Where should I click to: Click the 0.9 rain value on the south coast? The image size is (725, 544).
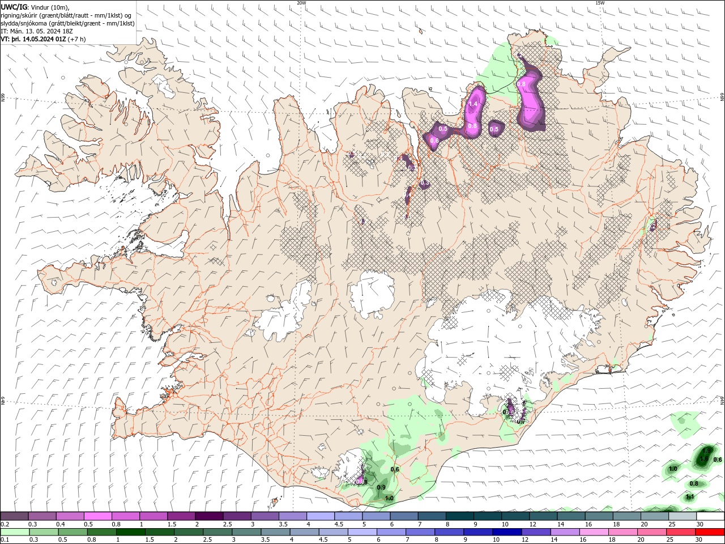(x=381, y=487)
